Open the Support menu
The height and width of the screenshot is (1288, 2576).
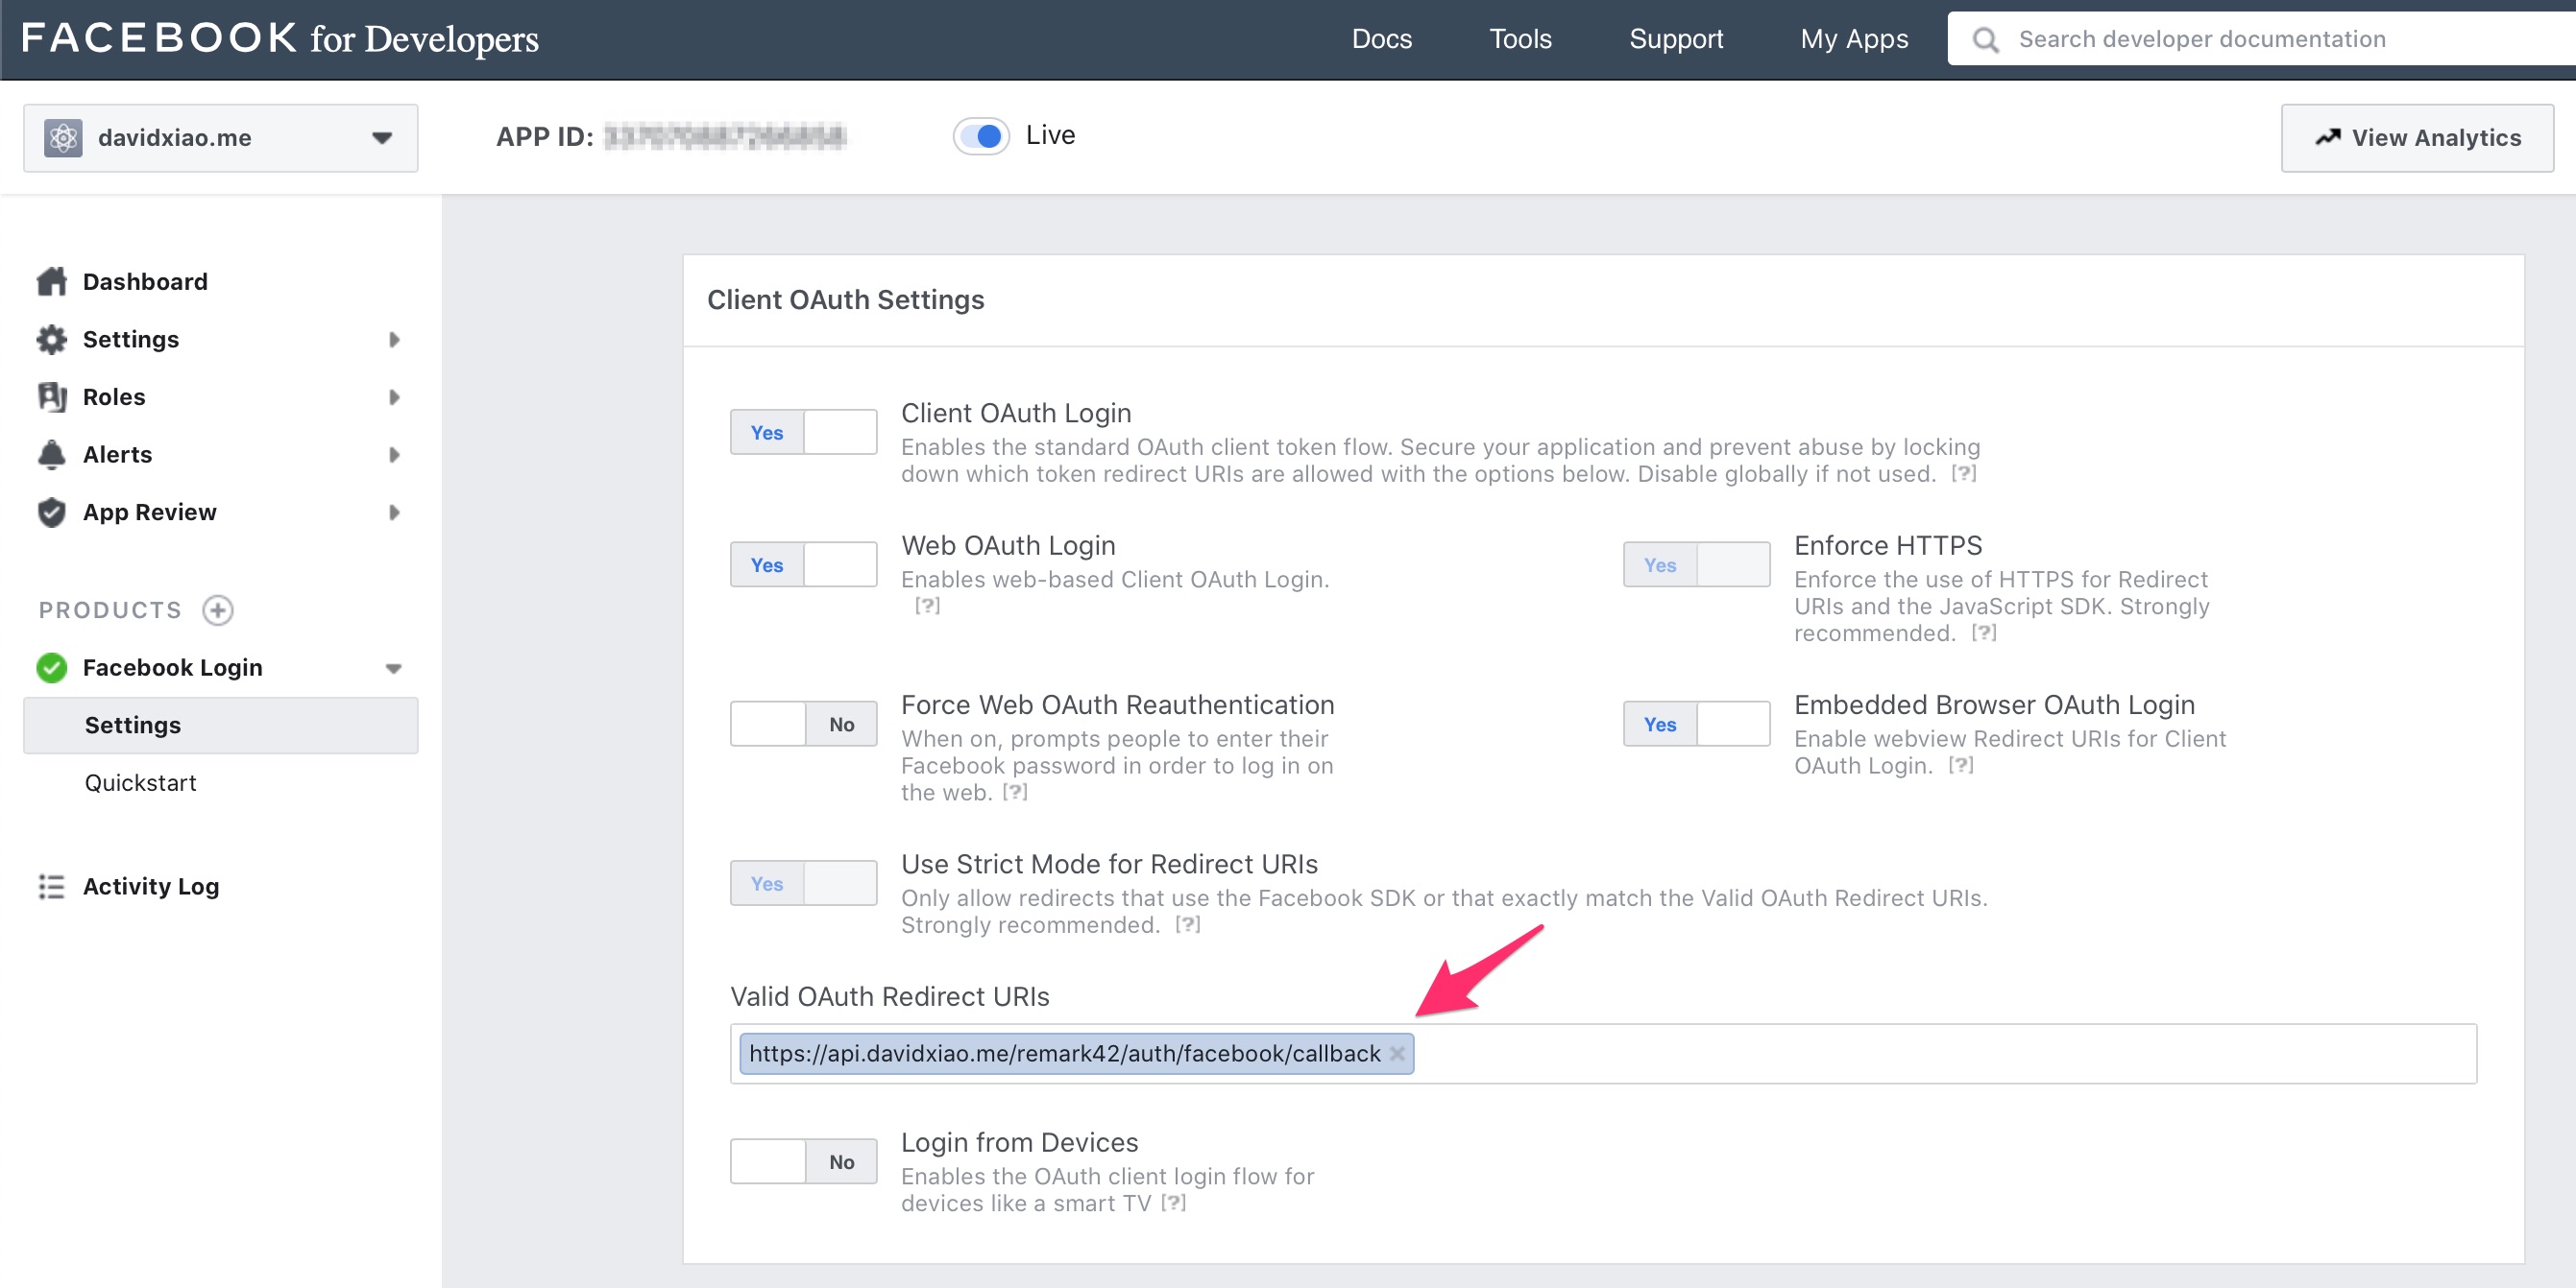click(x=1676, y=39)
